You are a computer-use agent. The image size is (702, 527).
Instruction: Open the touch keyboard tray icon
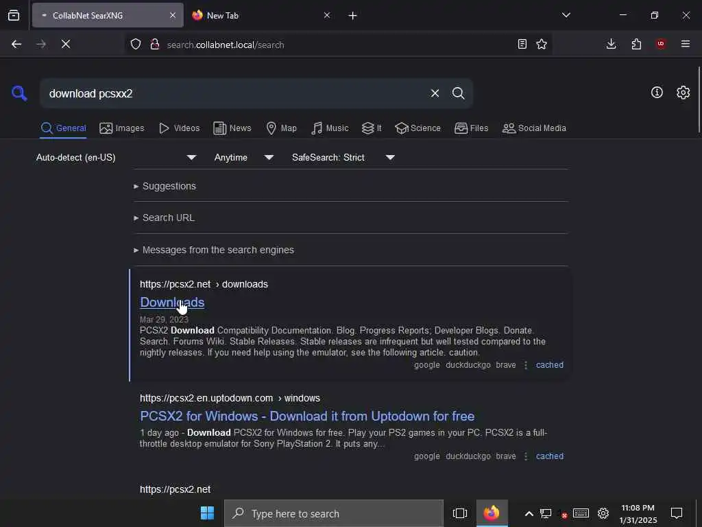pos(581,513)
